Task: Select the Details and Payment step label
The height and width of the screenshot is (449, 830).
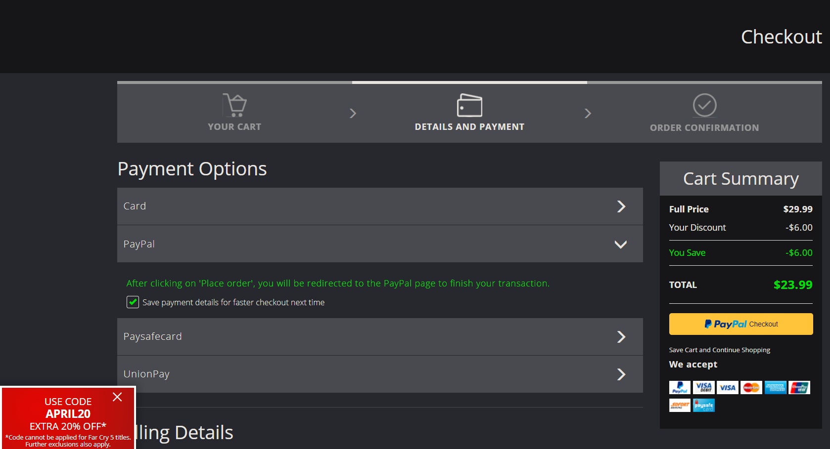Action: [x=469, y=127]
